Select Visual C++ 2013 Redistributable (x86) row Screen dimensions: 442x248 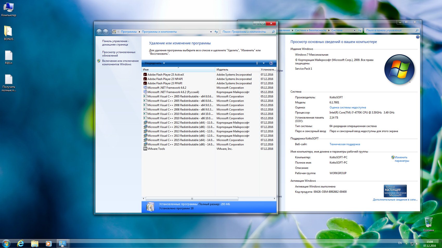click(x=209, y=136)
